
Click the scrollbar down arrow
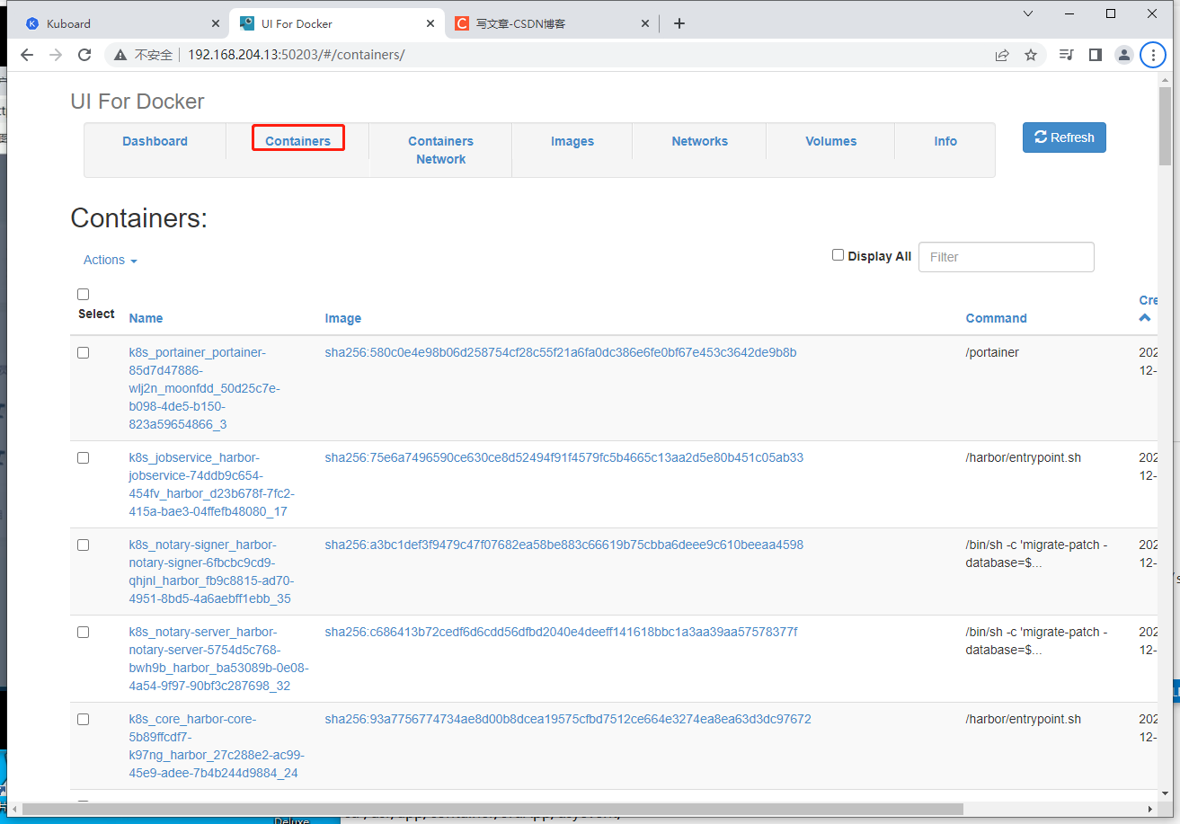coord(1166,793)
